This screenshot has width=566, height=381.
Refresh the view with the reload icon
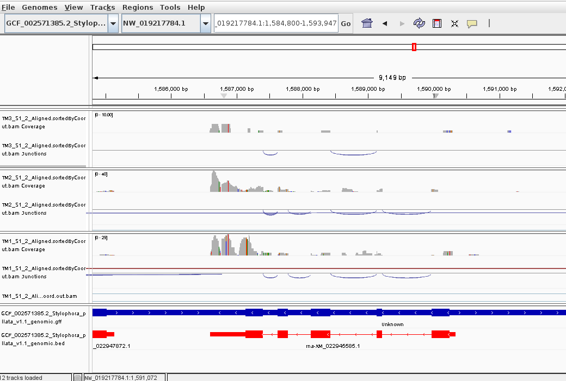(419, 23)
